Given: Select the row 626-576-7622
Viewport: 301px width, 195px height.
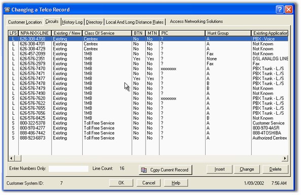Looking at the screenshot, I should tap(148, 103).
